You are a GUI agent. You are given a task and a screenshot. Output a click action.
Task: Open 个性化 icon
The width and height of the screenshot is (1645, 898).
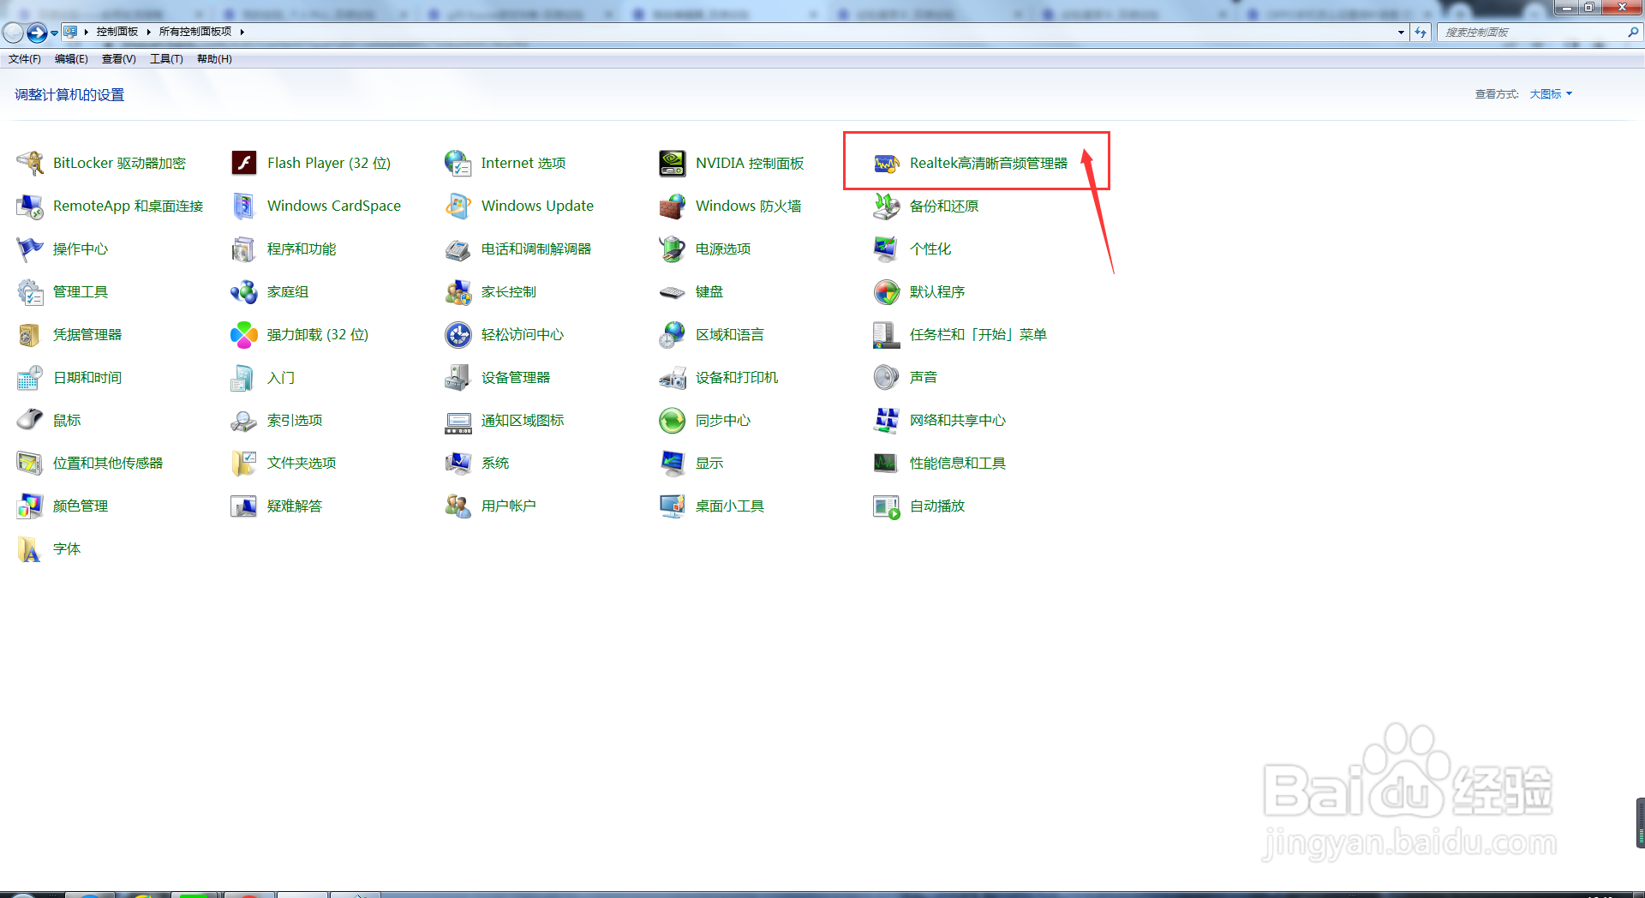[887, 248]
